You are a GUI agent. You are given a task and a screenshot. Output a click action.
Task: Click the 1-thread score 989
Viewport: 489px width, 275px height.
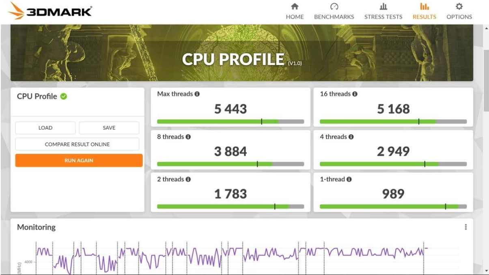coord(393,194)
